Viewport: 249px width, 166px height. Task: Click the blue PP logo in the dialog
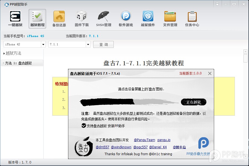coord(204,143)
